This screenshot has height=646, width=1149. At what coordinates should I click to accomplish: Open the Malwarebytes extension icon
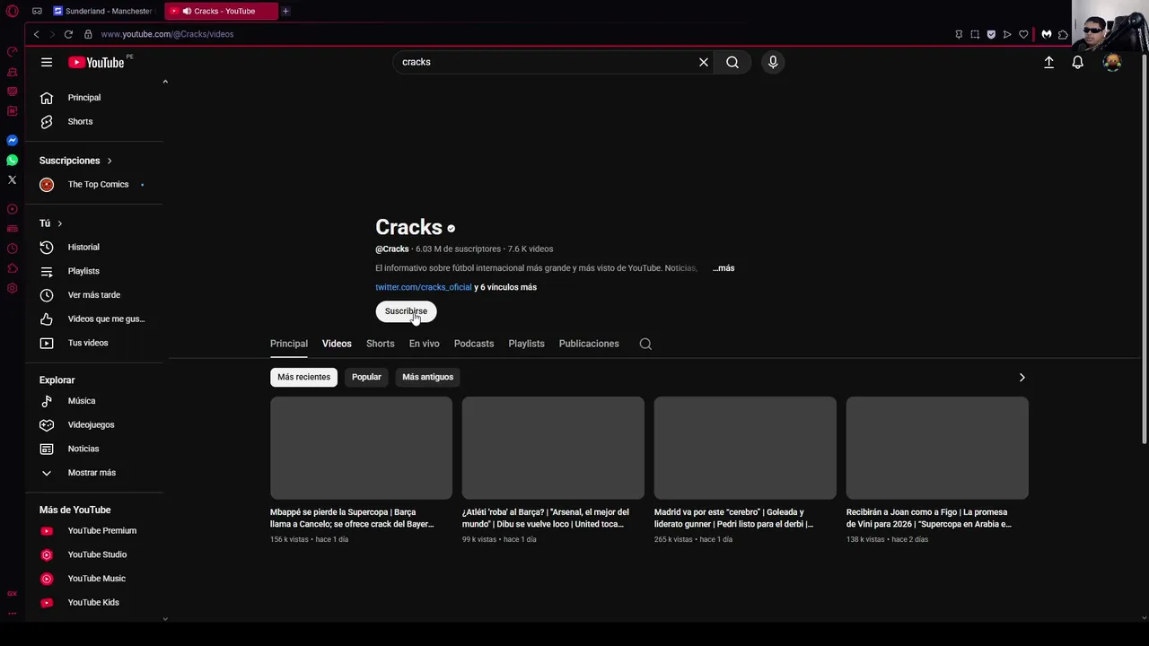(1047, 34)
